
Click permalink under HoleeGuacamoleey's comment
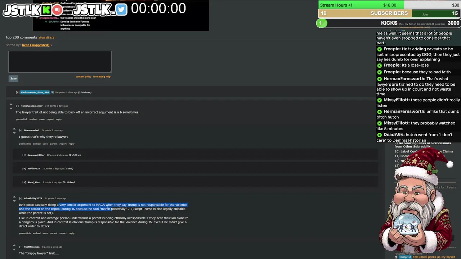22,119
